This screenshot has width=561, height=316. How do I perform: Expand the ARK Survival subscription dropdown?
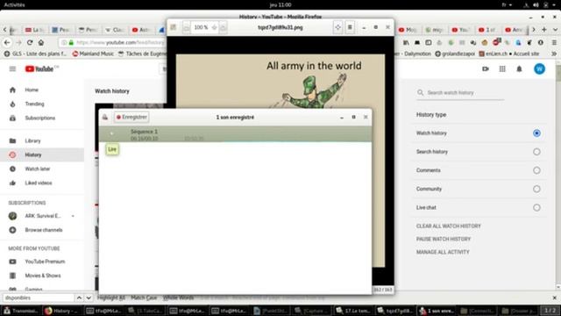[x=73, y=216]
